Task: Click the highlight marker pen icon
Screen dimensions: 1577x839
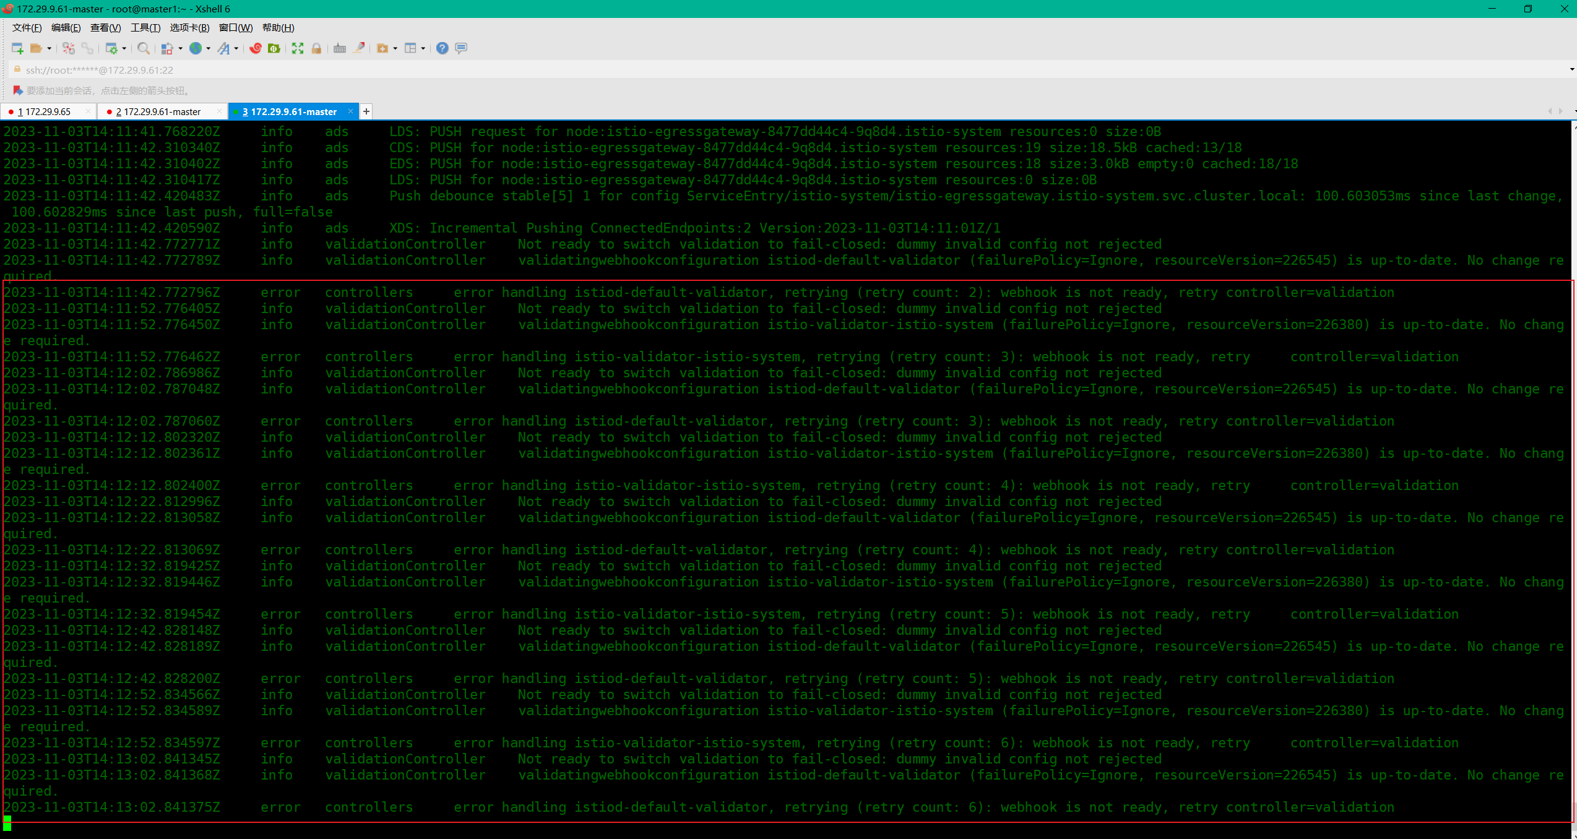Action: pyautogui.click(x=359, y=48)
